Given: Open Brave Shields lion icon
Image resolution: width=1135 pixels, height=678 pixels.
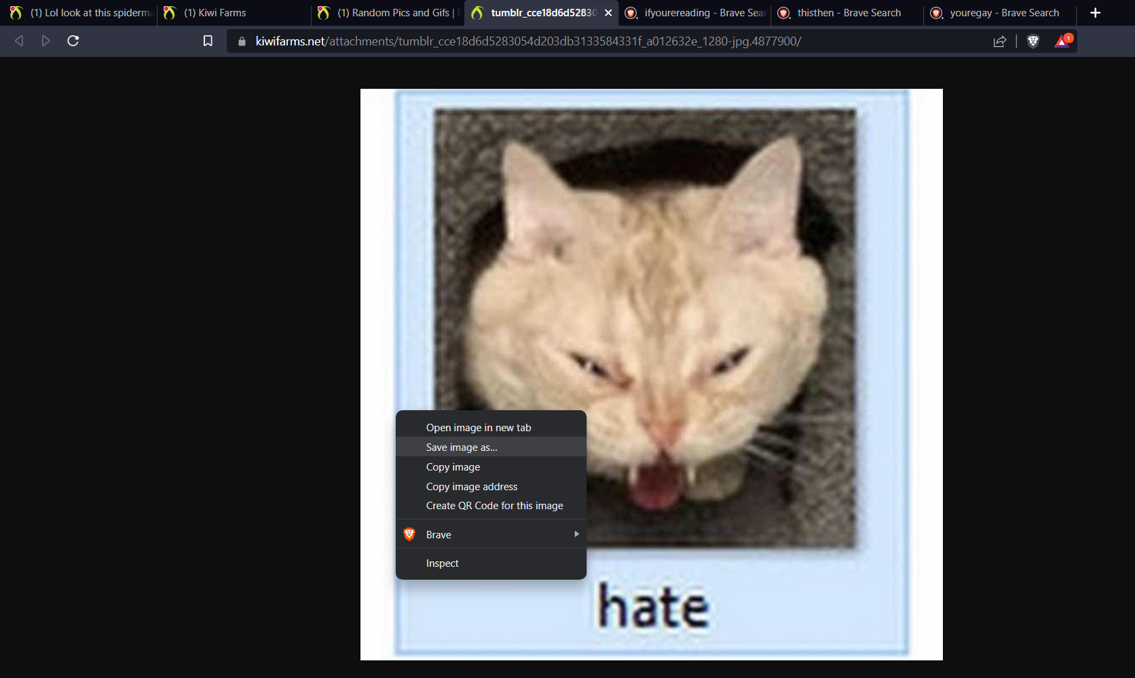Looking at the screenshot, I should click(1033, 41).
